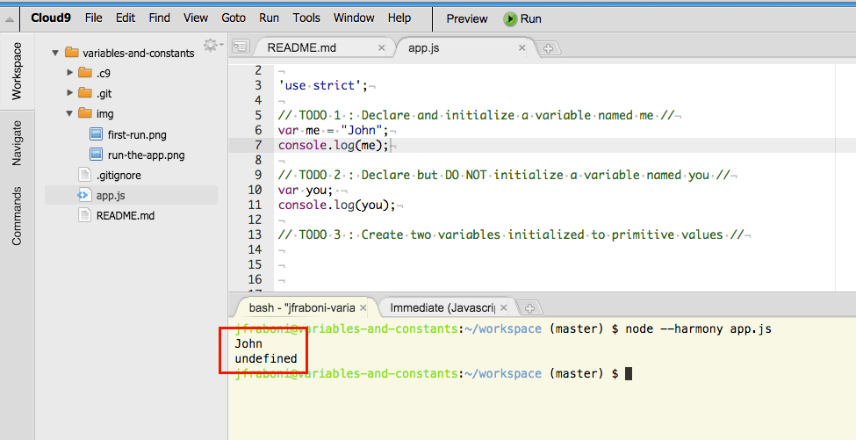The width and height of the screenshot is (856, 440).
Task: Open the Run menu
Action: 269,18
